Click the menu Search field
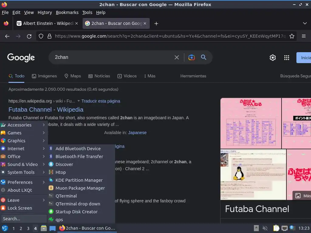Viewport: 311px width, 233px height. (x=24, y=219)
